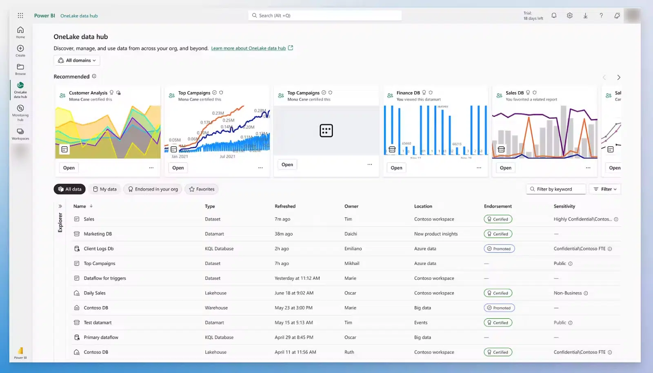Viewport: 653px width, 373px height.
Task: Open more options on Sales DB card
Action: pos(588,168)
